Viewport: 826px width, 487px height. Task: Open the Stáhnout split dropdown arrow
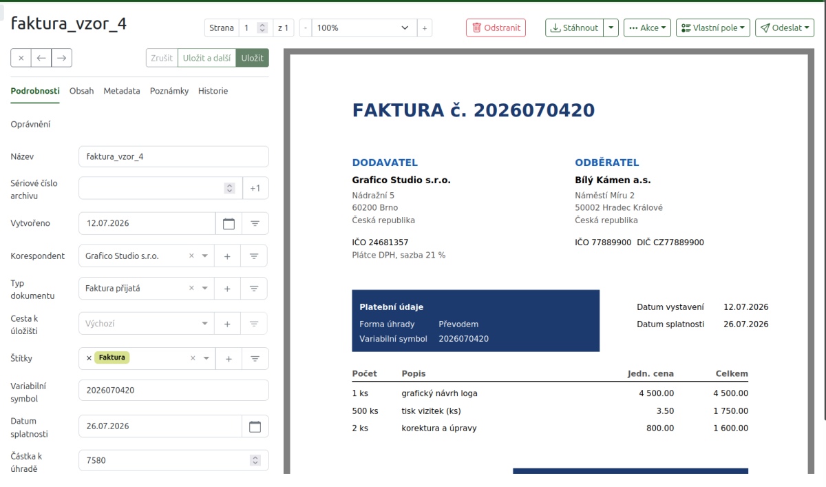[x=611, y=28]
